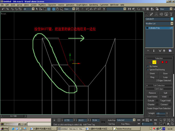Click the Weight spinner arrows
This screenshot has width=175, height=131.
(167, 113)
